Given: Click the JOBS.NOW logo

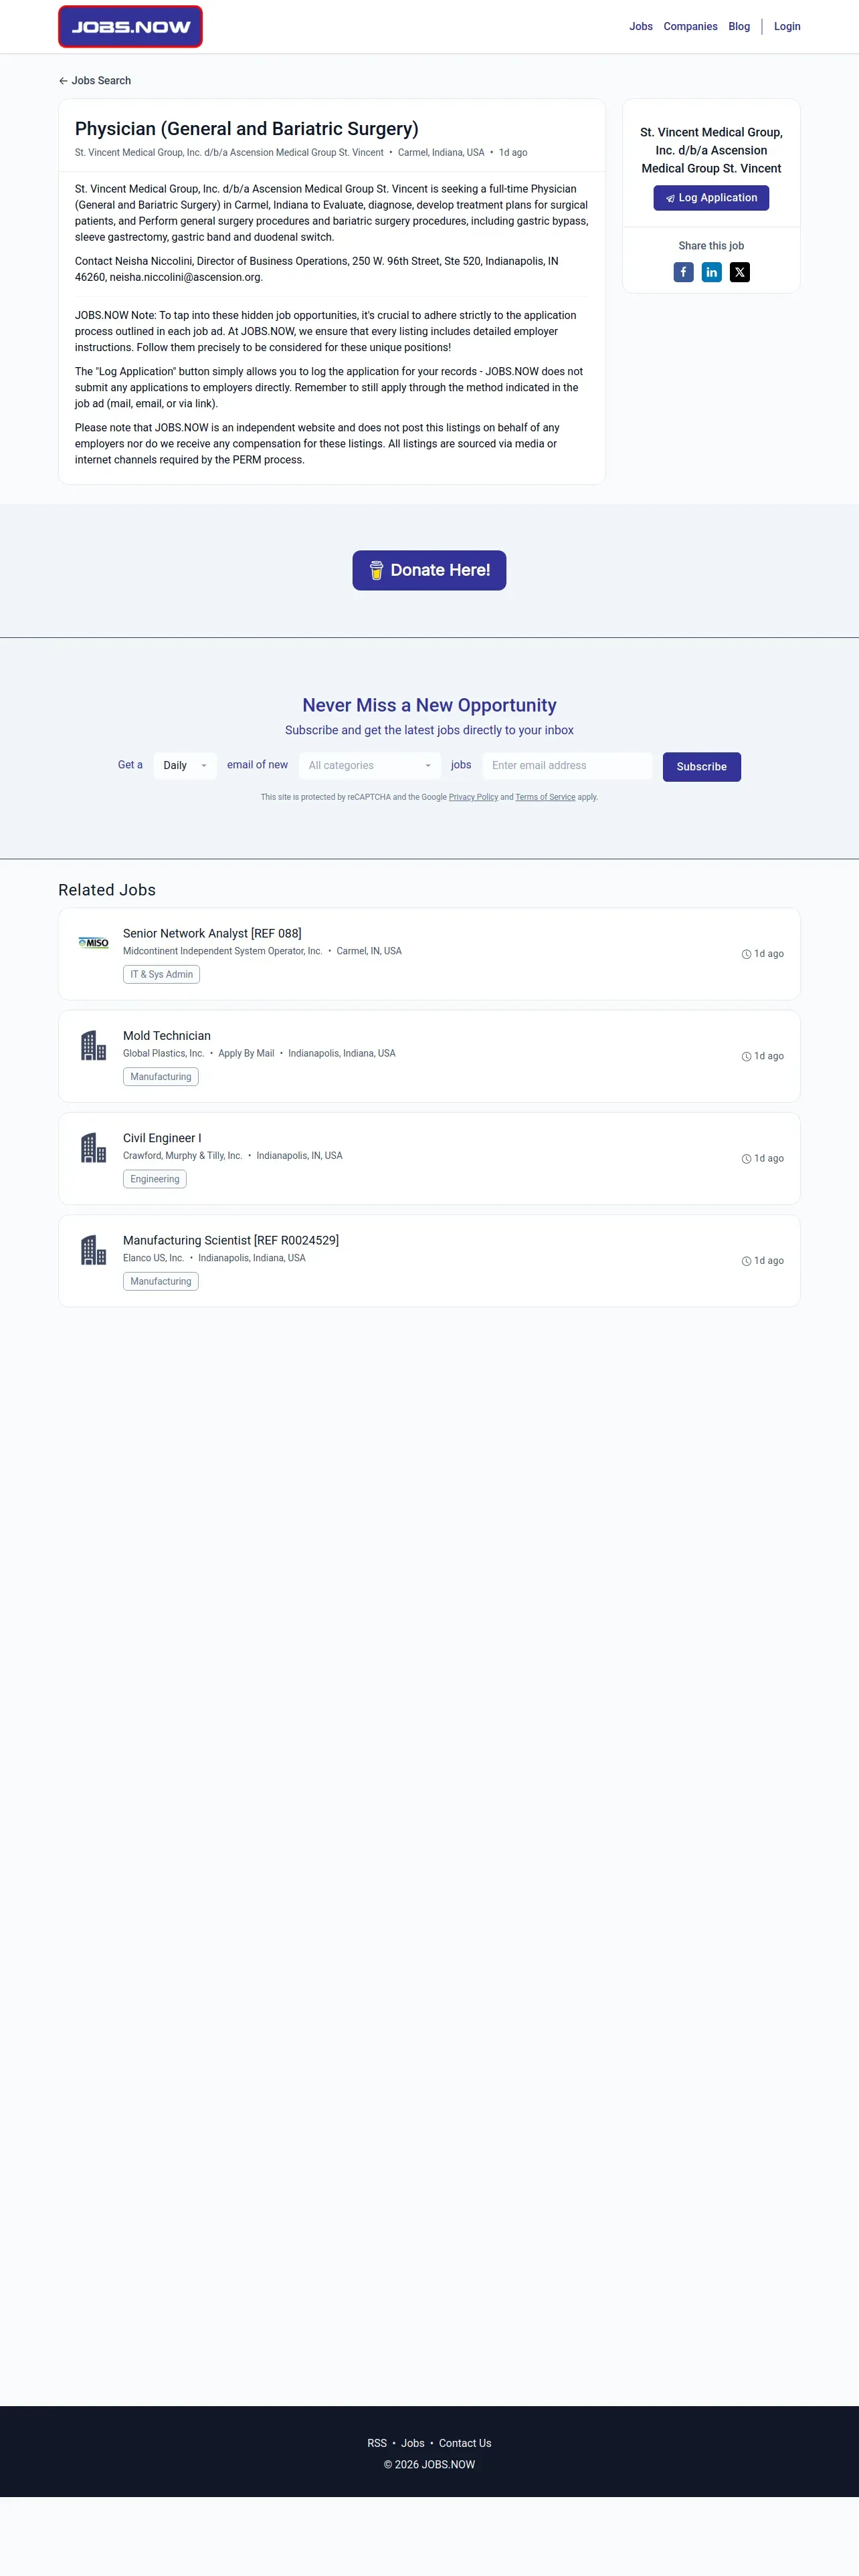Looking at the screenshot, I should [130, 27].
